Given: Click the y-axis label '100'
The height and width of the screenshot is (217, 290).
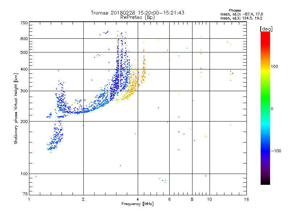Looking at the screenshot, I should (x=24, y=174).
